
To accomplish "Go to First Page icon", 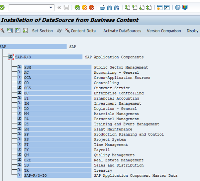I will point(128,7).
